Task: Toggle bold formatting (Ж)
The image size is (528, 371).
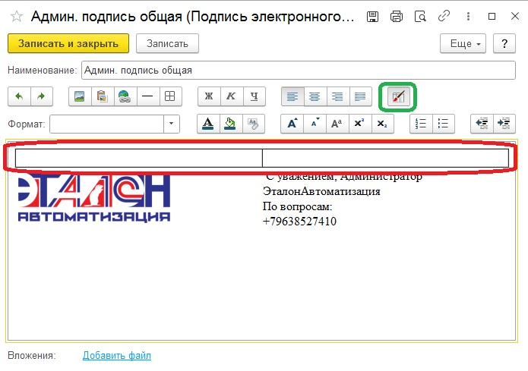Action: coord(209,96)
